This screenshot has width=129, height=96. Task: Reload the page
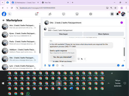12,8
